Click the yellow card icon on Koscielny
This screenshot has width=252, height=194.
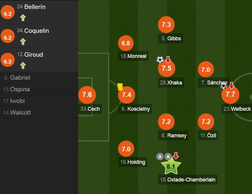click(x=120, y=87)
